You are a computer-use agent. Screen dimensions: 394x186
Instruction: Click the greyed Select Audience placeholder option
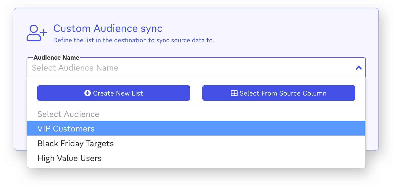pyautogui.click(x=68, y=114)
